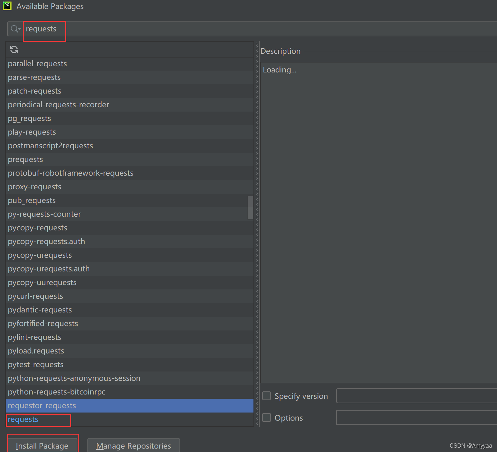
Task: Open the search options magnifier icon
Action: tap(15, 29)
